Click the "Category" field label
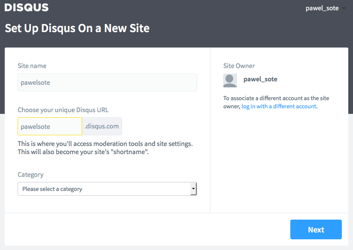 tap(30, 175)
